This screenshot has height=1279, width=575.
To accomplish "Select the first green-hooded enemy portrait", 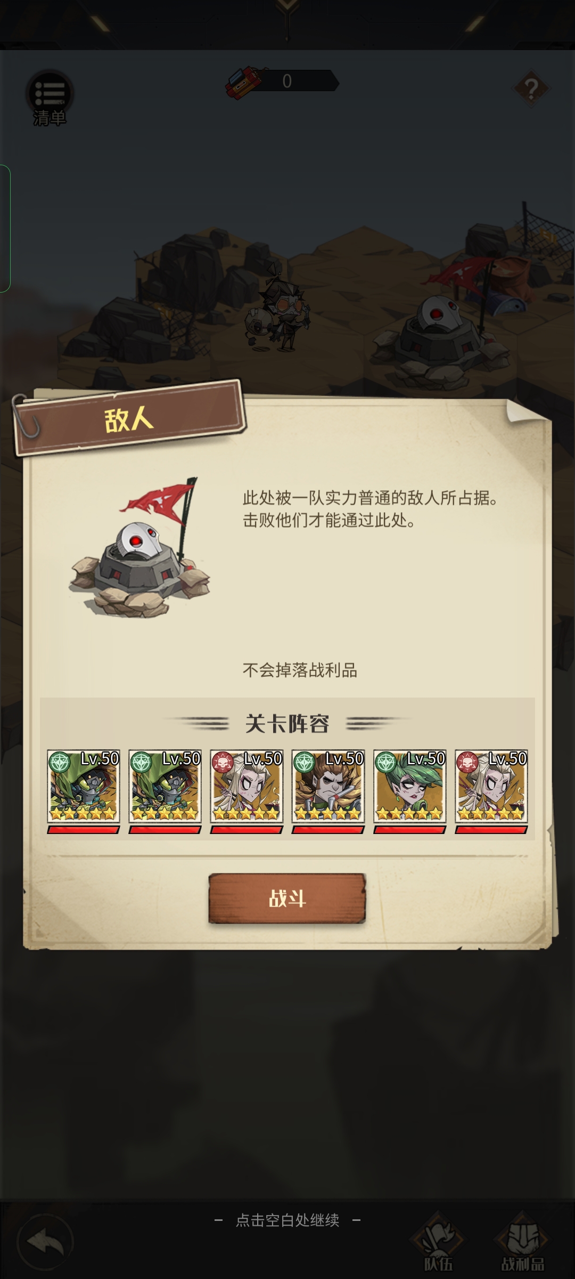I will (x=83, y=786).
